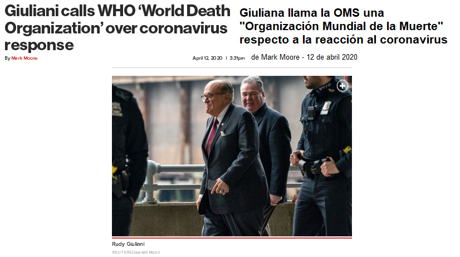Image resolution: width=460 pixels, height=257 pixels.
Task: Click the plus icon to enlarge the photo
Action: tap(342, 86)
